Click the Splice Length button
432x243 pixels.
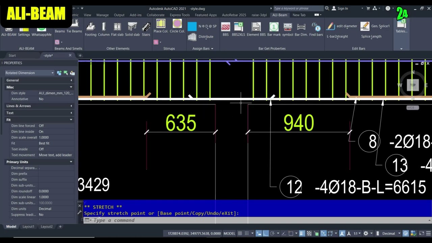click(x=371, y=36)
